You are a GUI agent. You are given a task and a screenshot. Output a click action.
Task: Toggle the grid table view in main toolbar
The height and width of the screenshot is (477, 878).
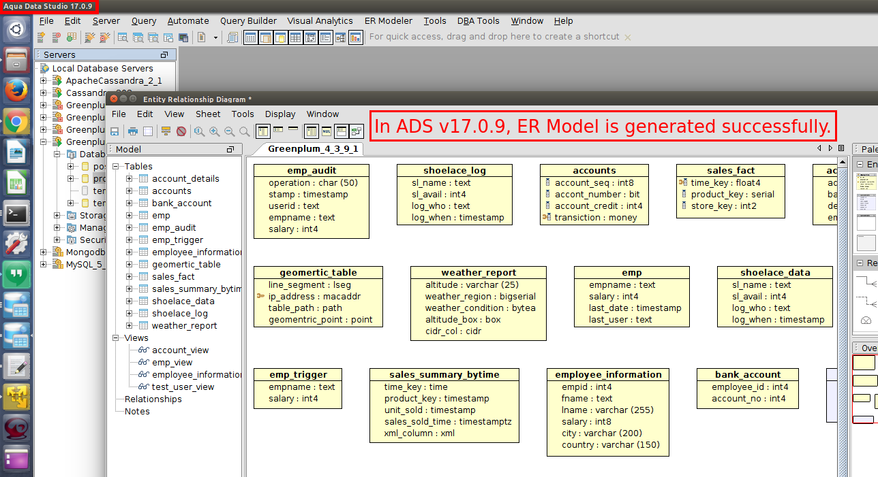295,37
